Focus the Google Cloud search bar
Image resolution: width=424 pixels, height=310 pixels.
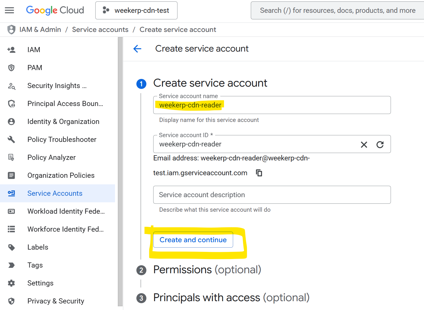[x=337, y=11]
